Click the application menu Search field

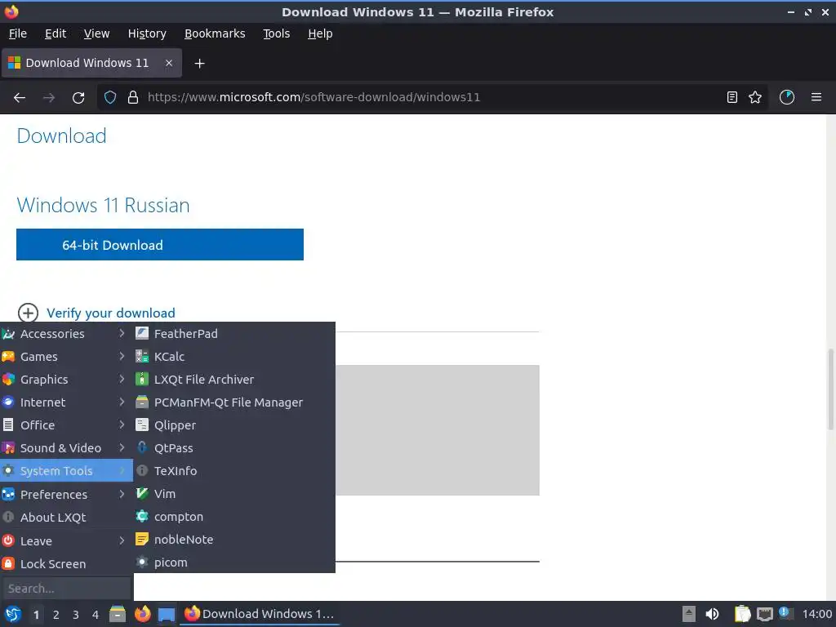click(x=67, y=589)
